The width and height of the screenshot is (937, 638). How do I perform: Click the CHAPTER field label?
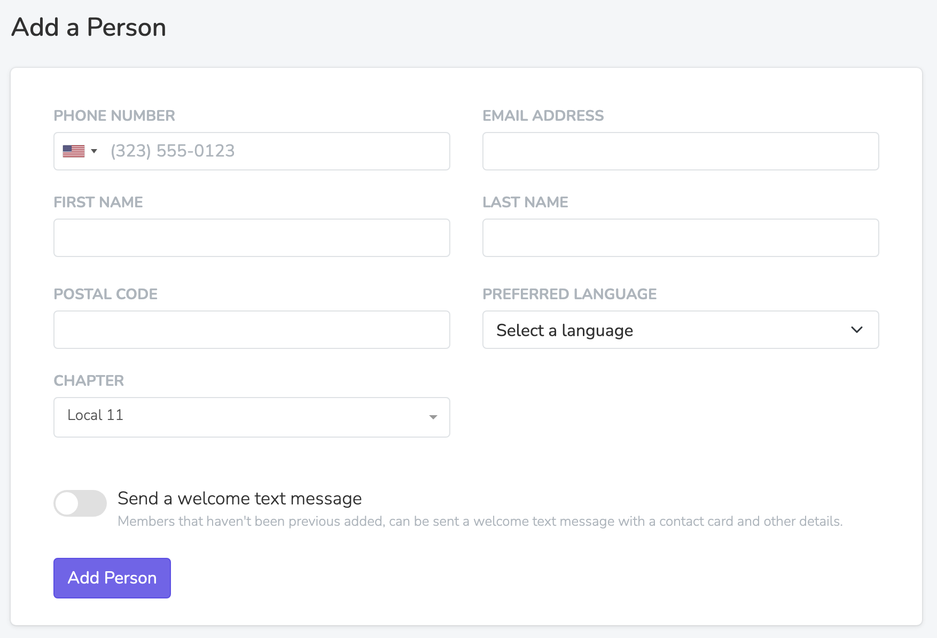tap(89, 380)
